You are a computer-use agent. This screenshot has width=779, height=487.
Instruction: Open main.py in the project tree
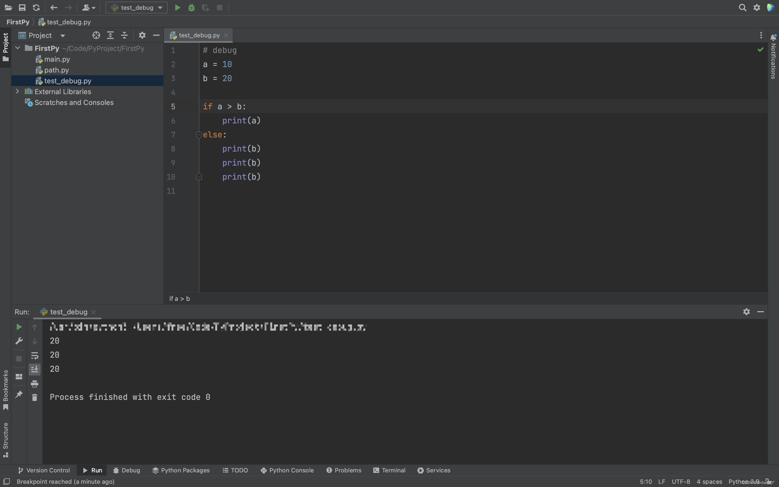(57, 59)
